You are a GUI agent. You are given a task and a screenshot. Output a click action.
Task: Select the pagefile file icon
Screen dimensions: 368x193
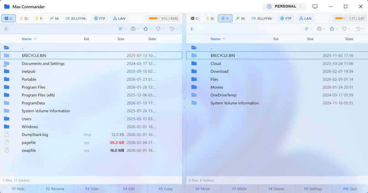pyautogui.click(x=7, y=142)
